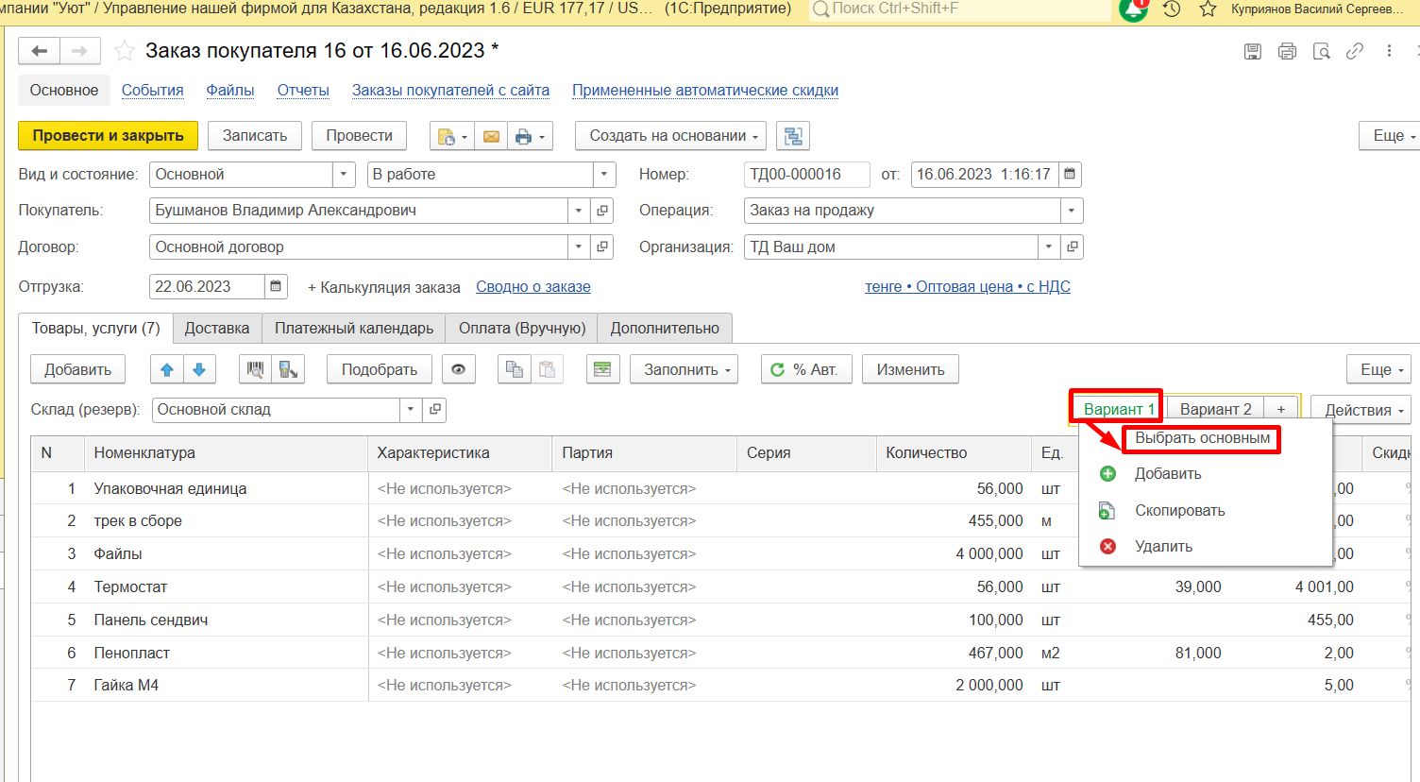Viewport: 1420px width, 782px height.
Task: Open the Операция dropdown list
Action: (1071, 211)
